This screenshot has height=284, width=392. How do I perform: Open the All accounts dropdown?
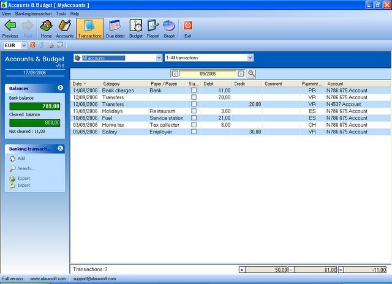158,58
